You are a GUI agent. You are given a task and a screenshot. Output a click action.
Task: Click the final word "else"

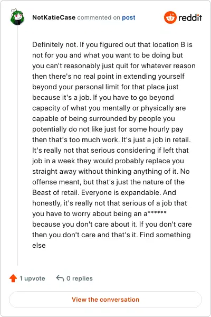click(39, 245)
